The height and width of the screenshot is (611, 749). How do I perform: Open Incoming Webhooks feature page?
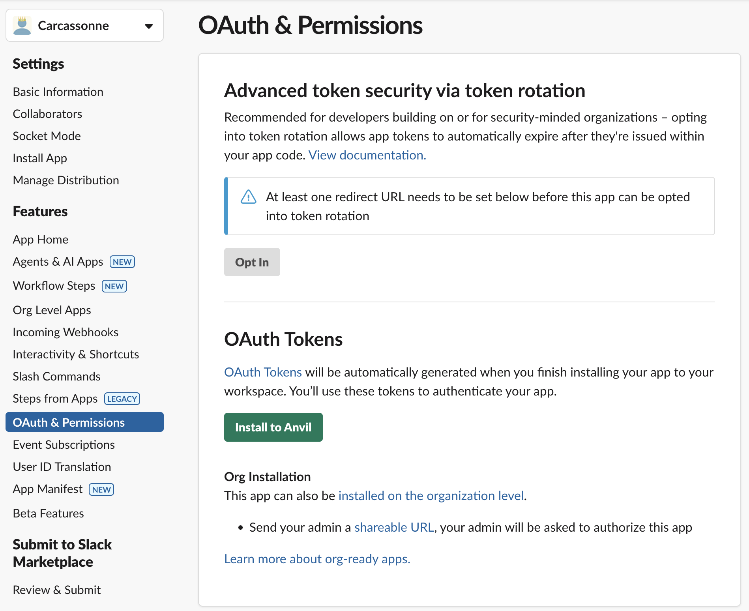tap(66, 332)
